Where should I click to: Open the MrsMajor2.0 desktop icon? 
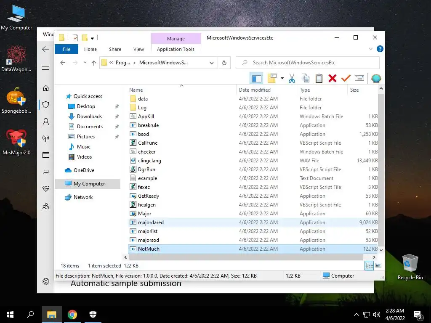point(16,142)
